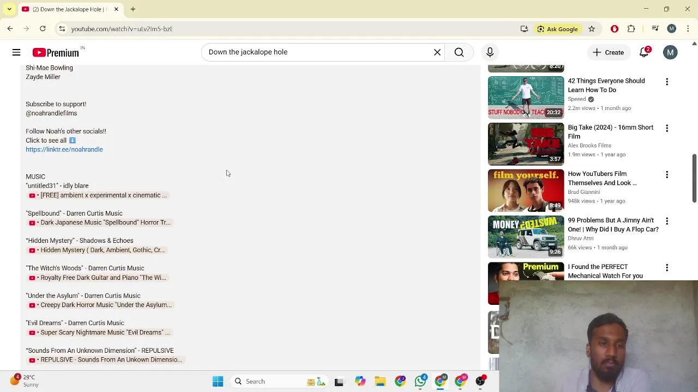This screenshot has width=698, height=392.
Task: Open YouTube account avatar menu
Action: (670, 52)
